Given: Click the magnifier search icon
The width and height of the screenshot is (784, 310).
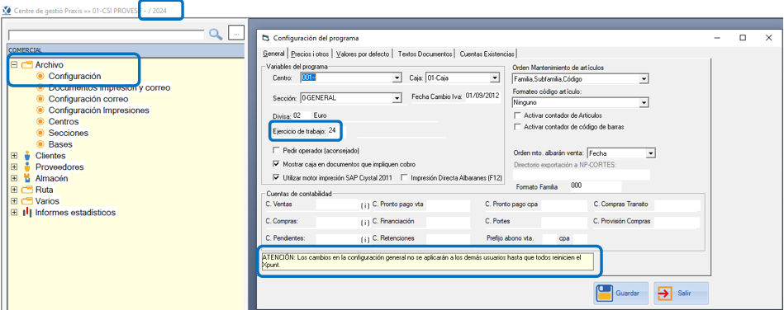Looking at the screenshot, I should tap(216, 34).
